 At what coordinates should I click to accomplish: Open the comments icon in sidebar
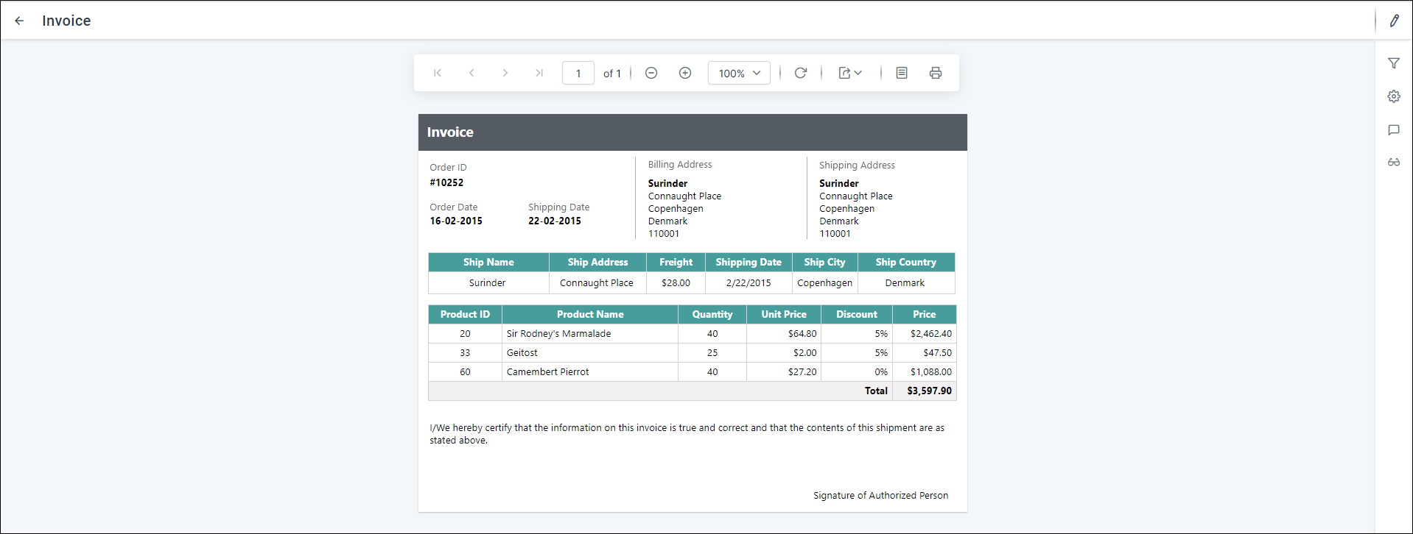click(1394, 130)
